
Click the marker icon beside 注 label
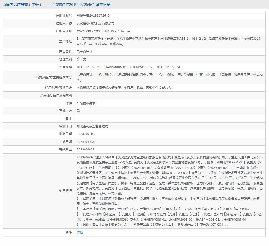click(x=67, y=232)
